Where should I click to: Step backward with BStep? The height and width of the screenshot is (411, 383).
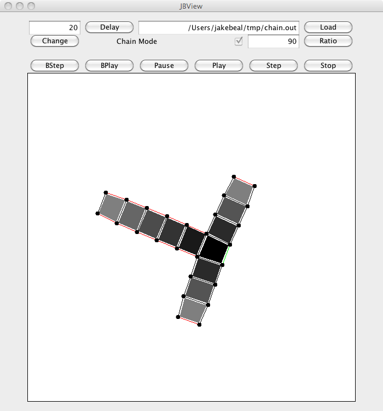[x=55, y=66]
